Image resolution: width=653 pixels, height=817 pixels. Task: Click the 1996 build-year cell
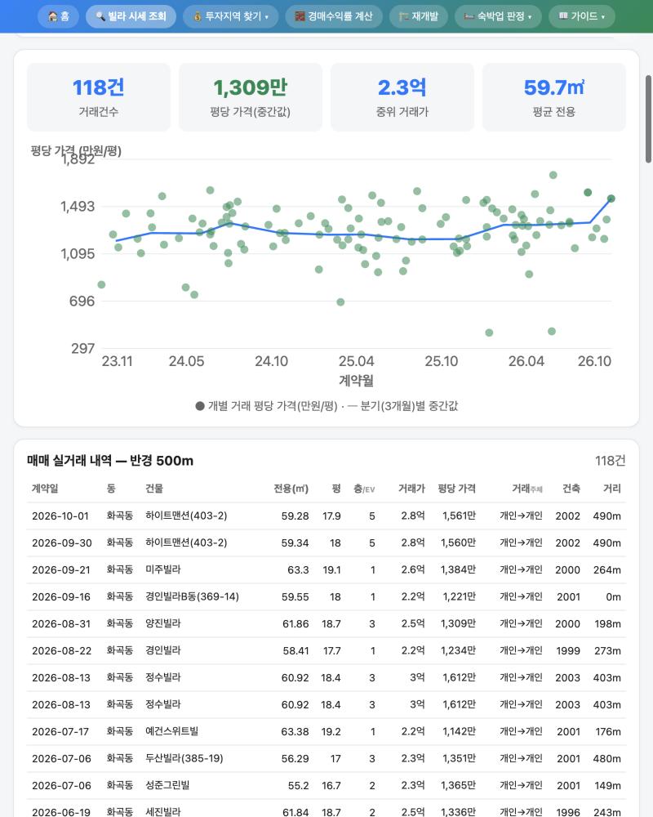[568, 812]
